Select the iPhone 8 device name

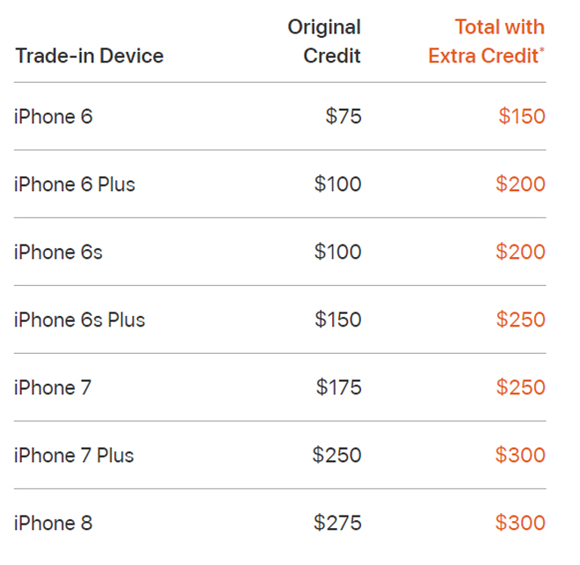tap(53, 523)
